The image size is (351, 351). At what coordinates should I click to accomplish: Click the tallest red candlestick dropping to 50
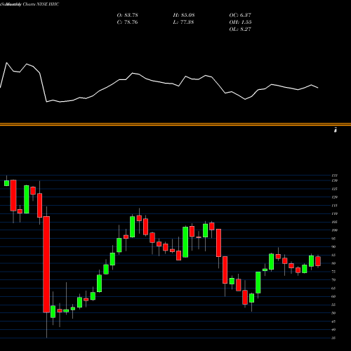pyautogui.click(x=46, y=265)
